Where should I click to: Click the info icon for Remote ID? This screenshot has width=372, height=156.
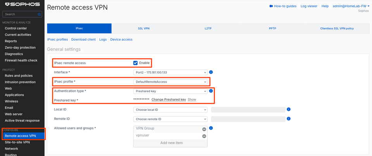point(289,119)
